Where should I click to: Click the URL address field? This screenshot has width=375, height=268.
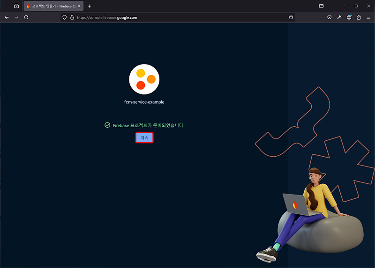tap(178, 17)
